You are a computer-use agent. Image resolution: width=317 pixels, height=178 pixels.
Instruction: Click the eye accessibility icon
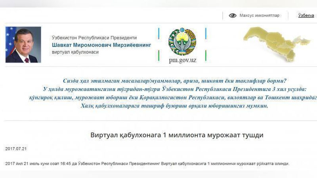point(233,15)
